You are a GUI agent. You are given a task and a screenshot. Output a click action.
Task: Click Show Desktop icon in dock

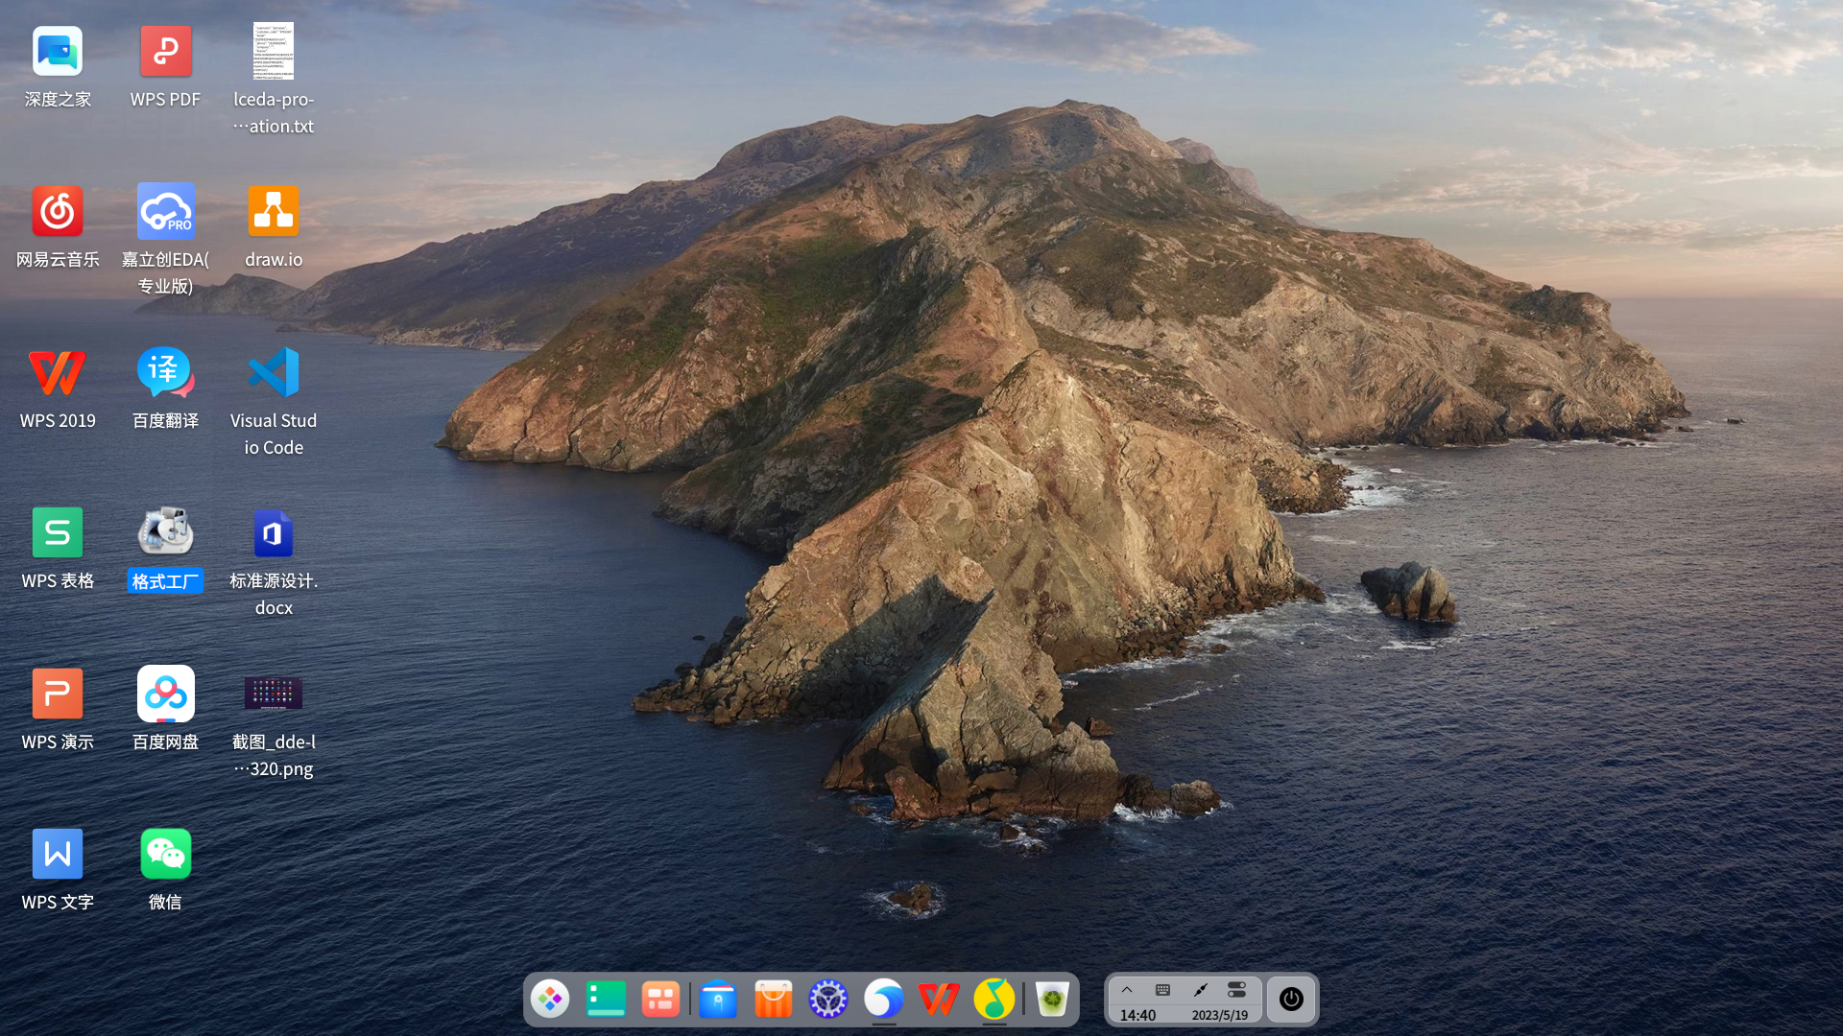tap(606, 1000)
